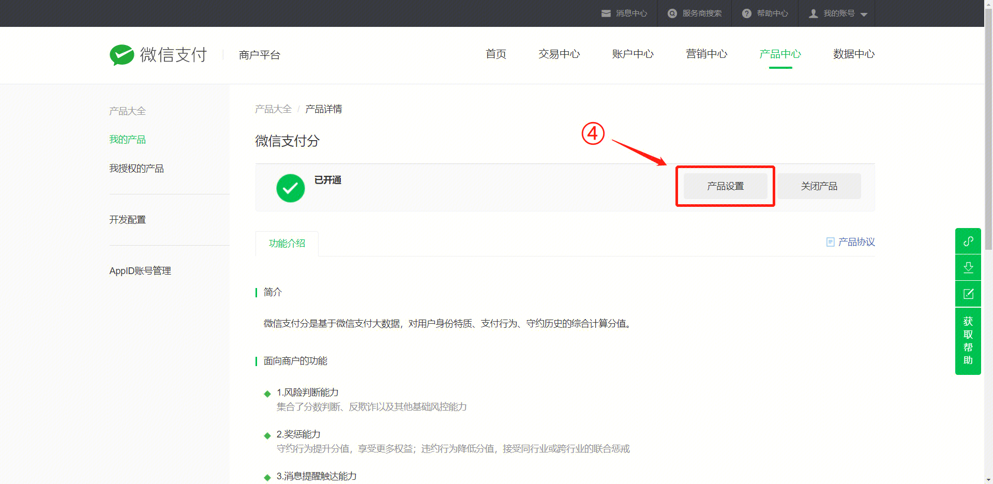Click the 面向商户的功能 section heading
Image resolution: width=993 pixels, height=484 pixels.
pyautogui.click(x=296, y=361)
